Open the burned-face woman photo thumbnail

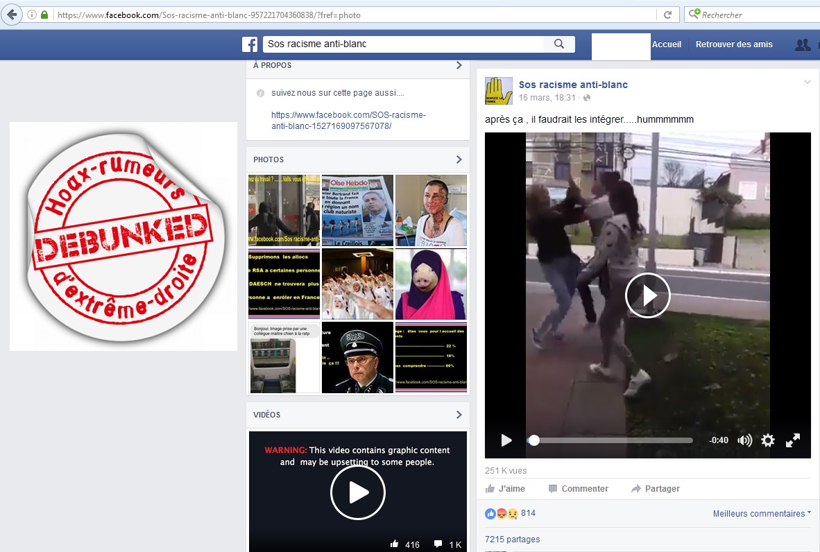click(x=431, y=210)
